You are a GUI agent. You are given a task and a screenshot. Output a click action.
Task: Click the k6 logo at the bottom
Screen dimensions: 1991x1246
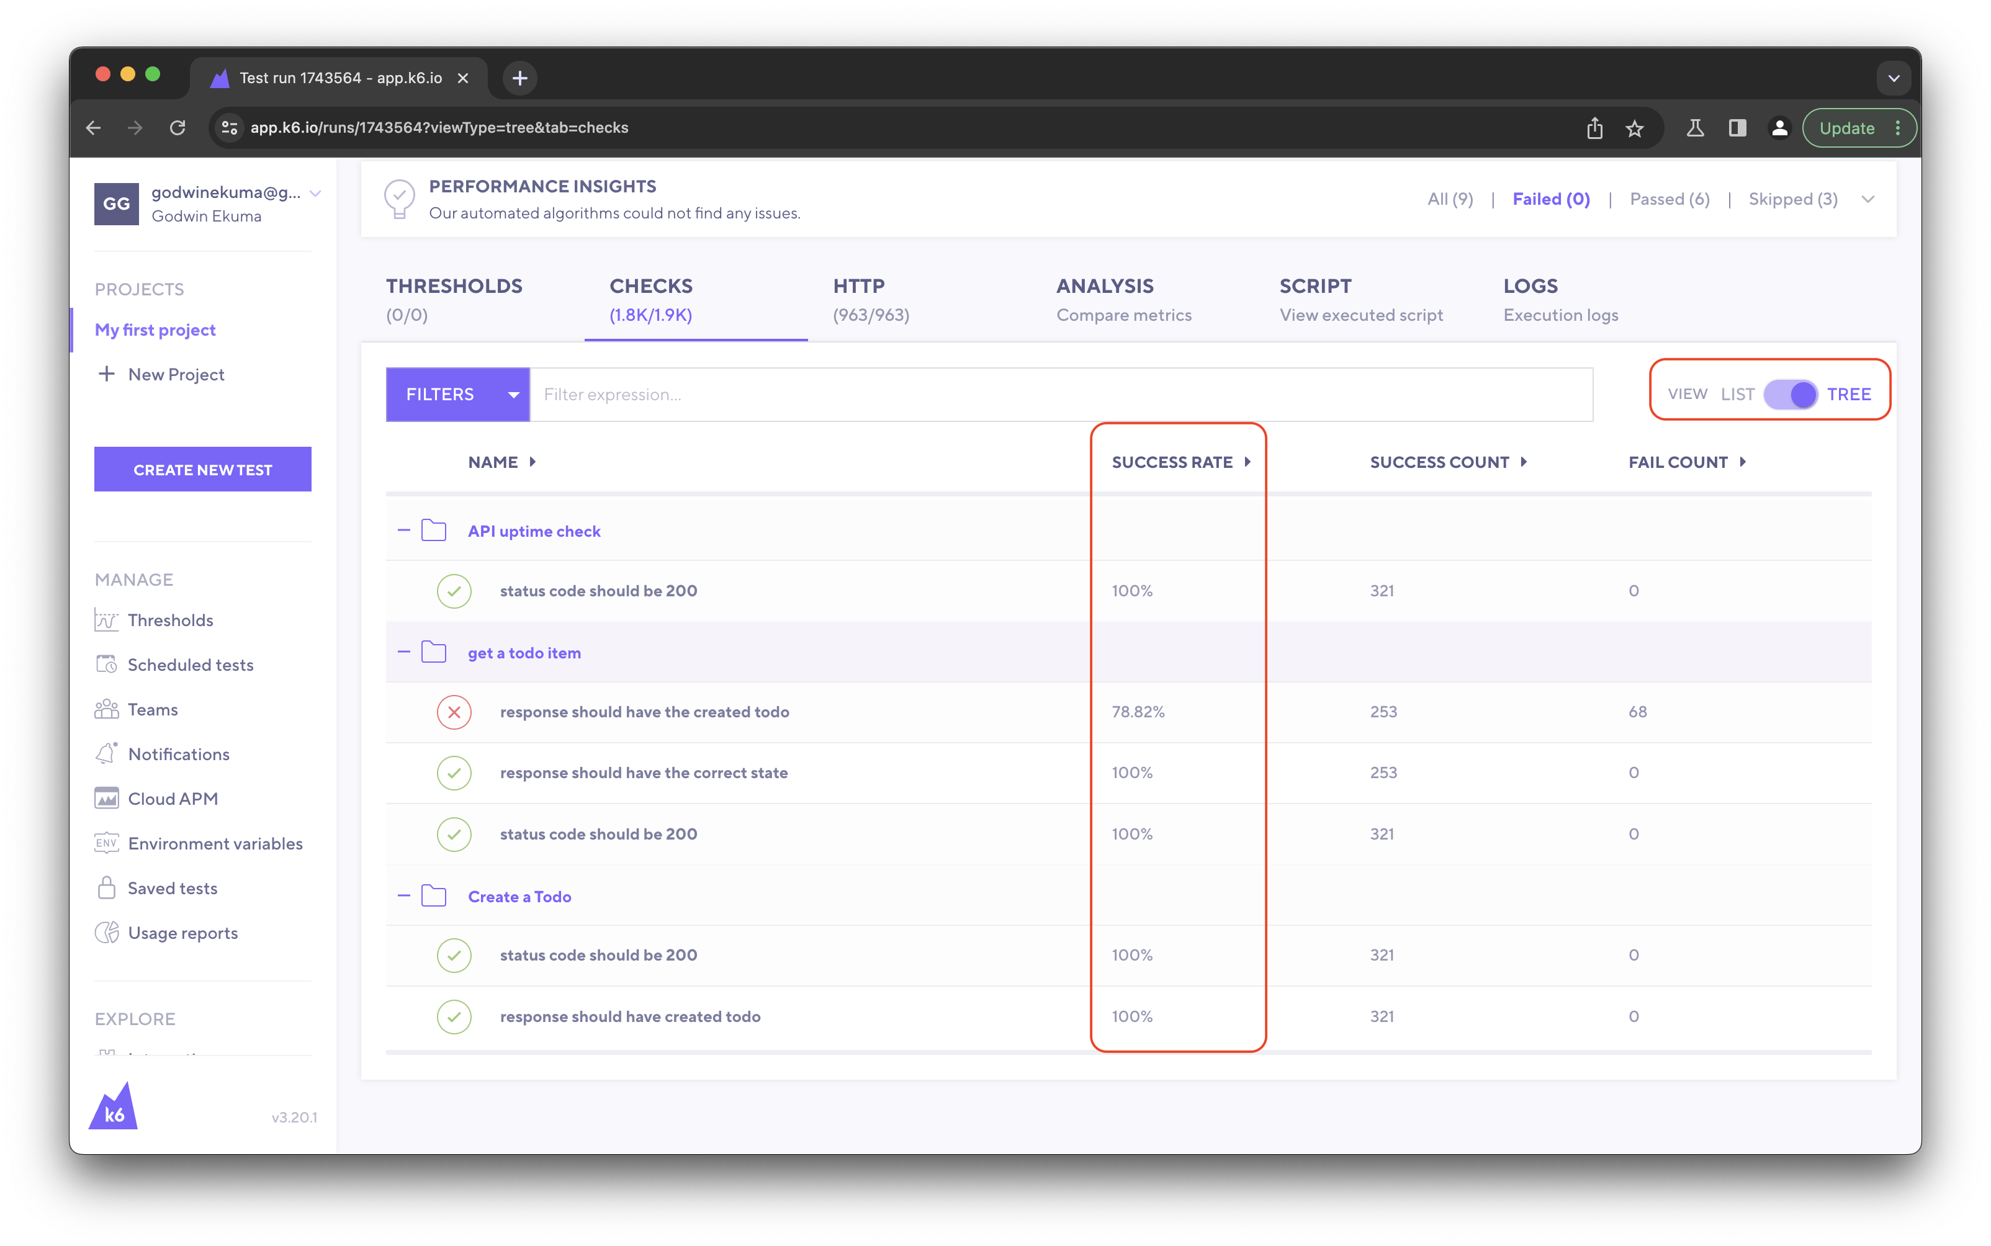(114, 1107)
